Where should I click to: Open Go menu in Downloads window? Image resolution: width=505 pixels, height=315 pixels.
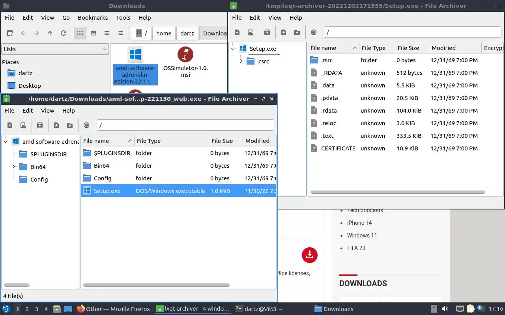click(x=66, y=18)
